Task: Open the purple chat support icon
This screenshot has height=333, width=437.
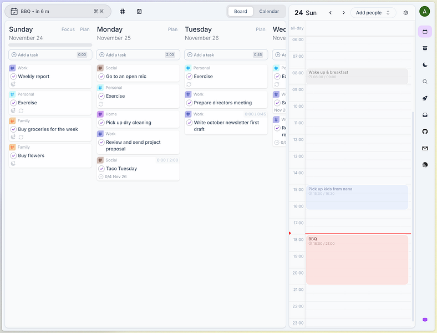Action: coord(425,320)
